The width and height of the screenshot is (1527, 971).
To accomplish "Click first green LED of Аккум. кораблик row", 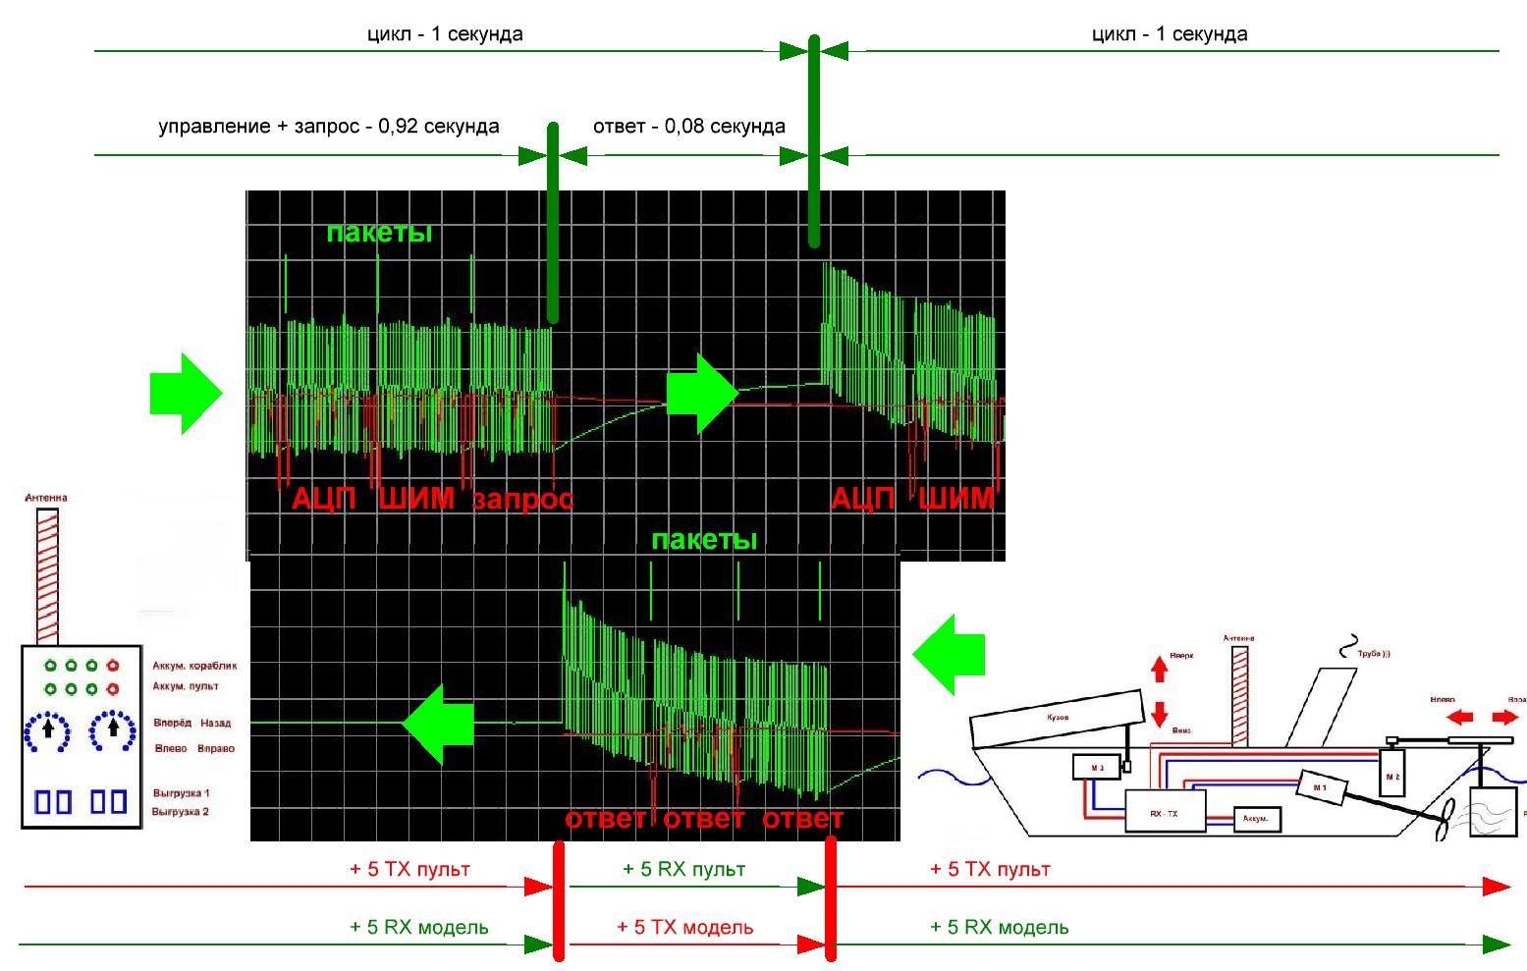I will point(50,666).
